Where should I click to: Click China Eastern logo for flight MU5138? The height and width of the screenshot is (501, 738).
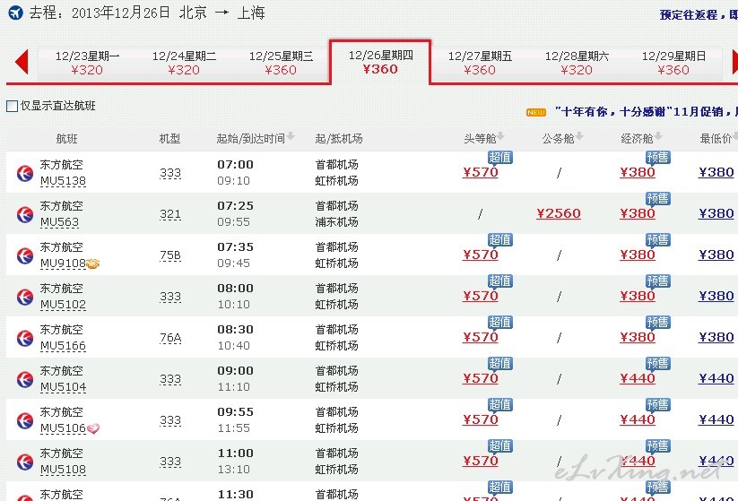pyautogui.click(x=25, y=173)
